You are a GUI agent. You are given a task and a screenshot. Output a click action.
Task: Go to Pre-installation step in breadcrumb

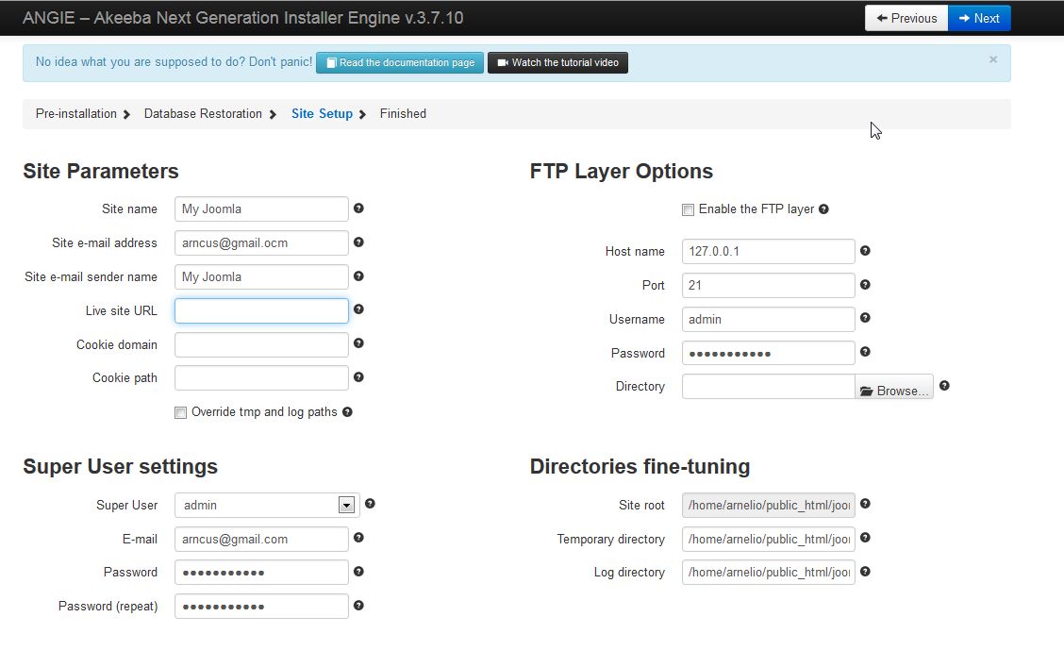pyautogui.click(x=76, y=113)
